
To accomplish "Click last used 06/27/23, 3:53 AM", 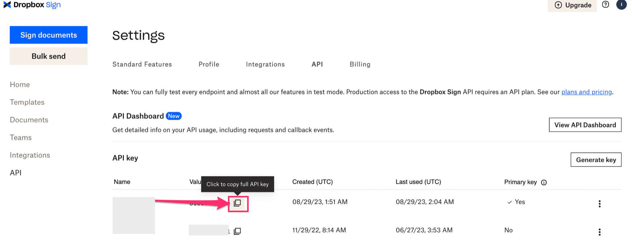I will pyautogui.click(x=424, y=230).
